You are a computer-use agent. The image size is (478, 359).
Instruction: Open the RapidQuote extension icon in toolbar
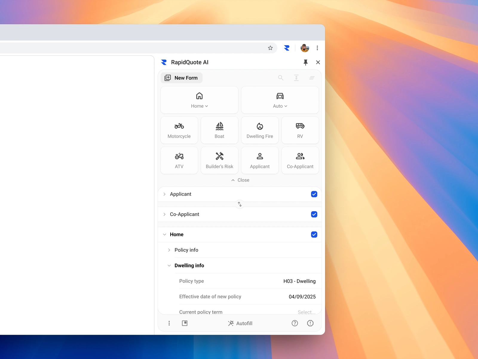(287, 48)
